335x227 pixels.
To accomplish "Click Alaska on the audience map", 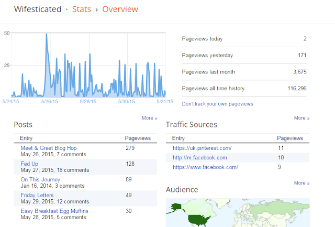I will coord(176,207).
